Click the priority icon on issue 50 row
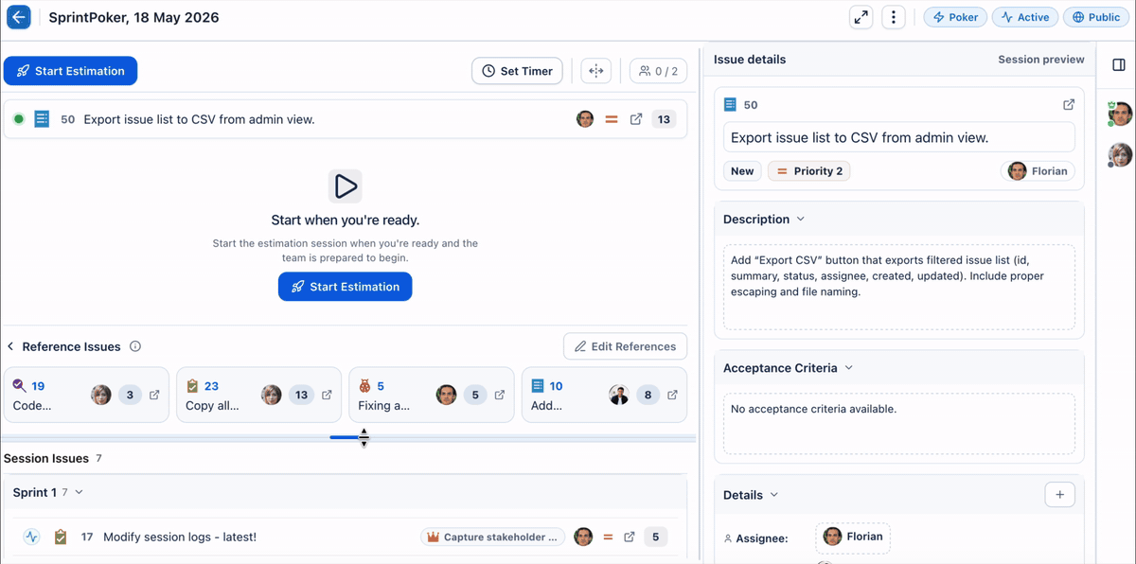 612,119
